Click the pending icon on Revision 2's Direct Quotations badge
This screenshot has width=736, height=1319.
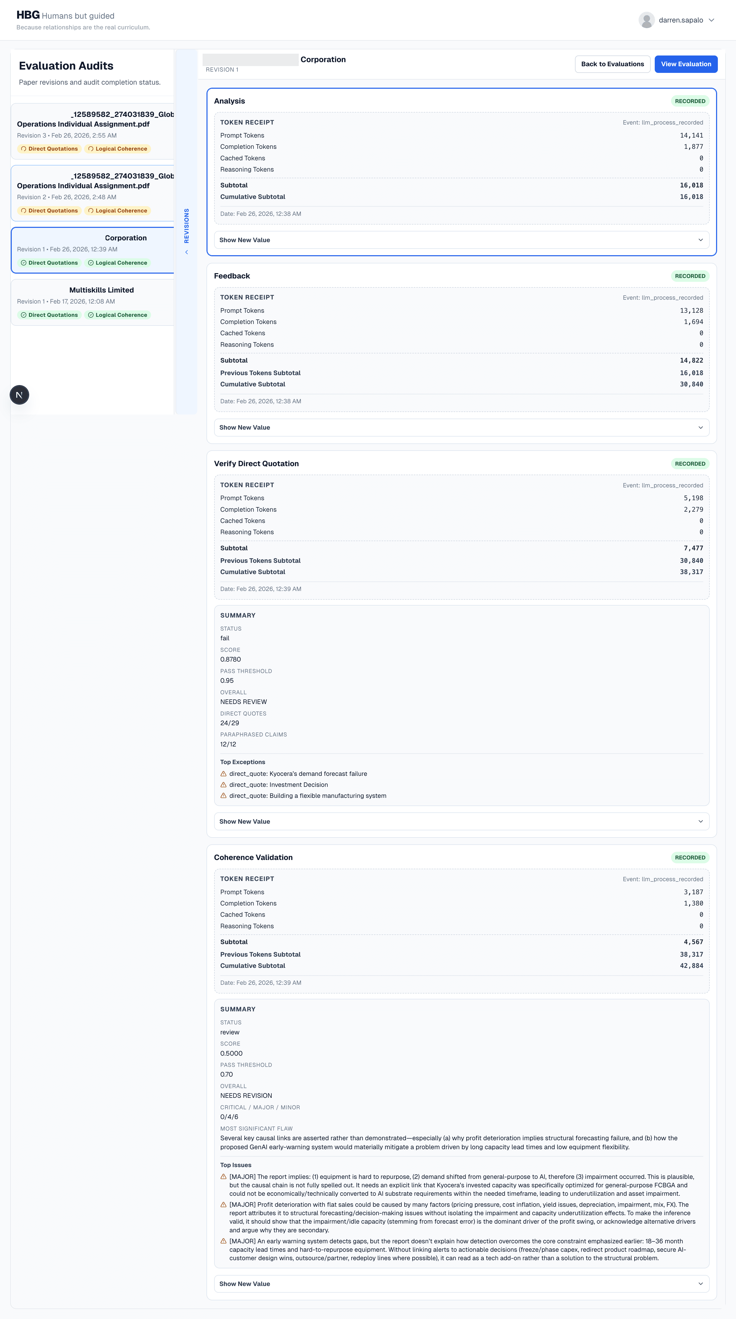pyautogui.click(x=24, y=210)
